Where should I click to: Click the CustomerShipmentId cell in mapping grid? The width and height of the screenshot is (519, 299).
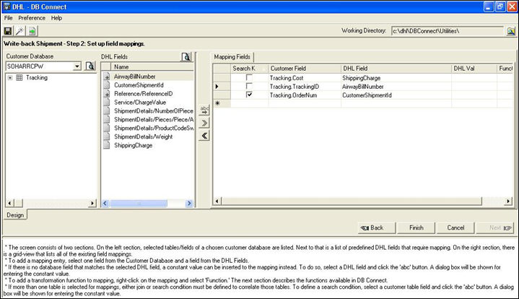(x=396, y=95)
